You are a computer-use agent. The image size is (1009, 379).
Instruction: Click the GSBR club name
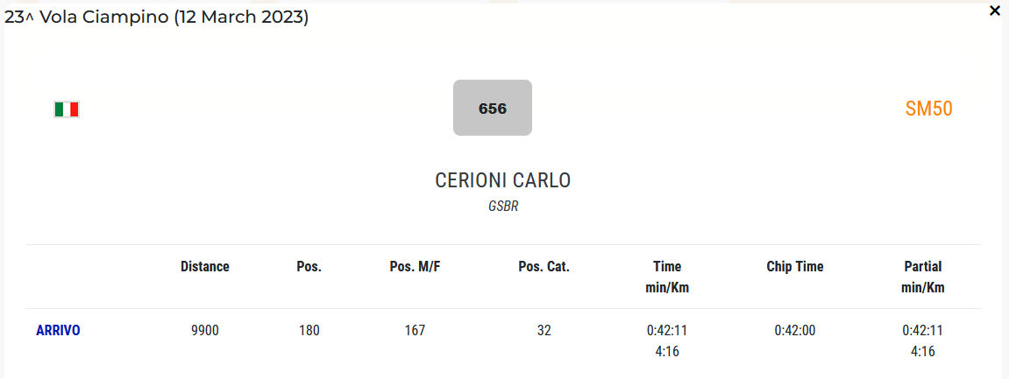[x=503, y=207]
